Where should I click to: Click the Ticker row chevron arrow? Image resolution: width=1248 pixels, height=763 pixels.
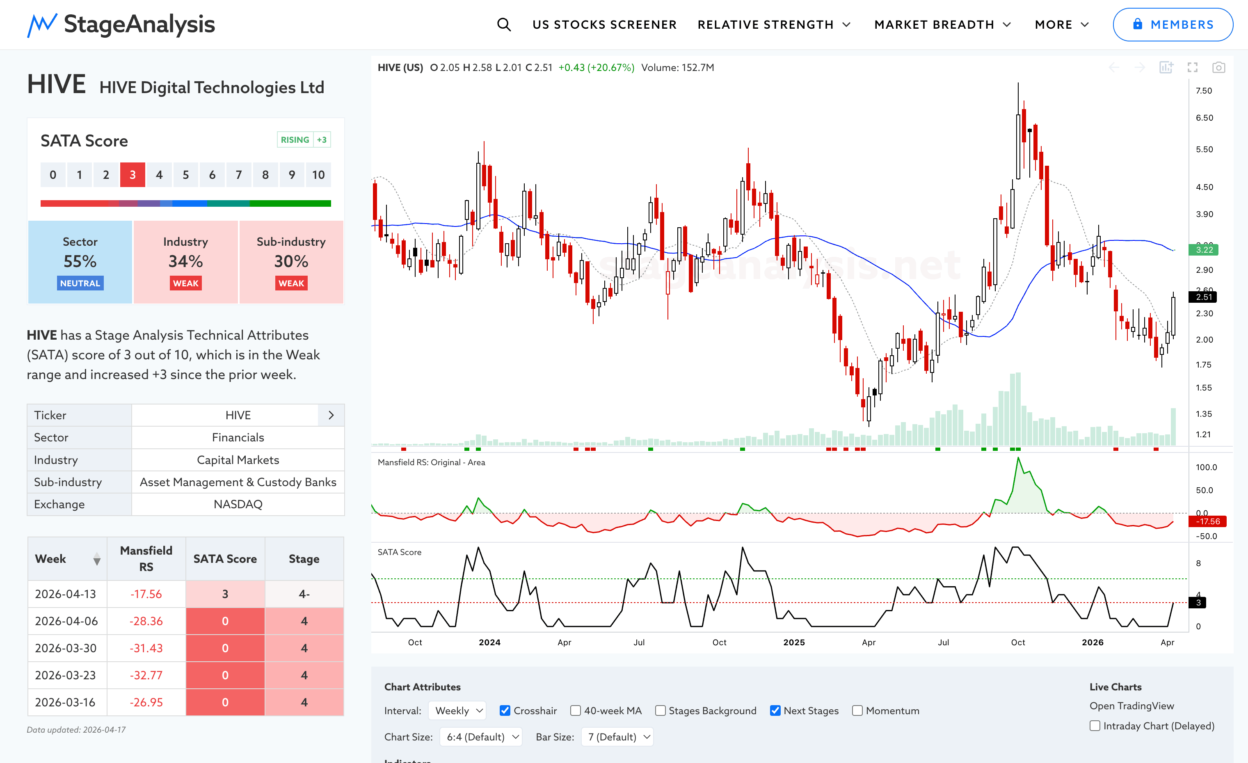click(331, 415)
